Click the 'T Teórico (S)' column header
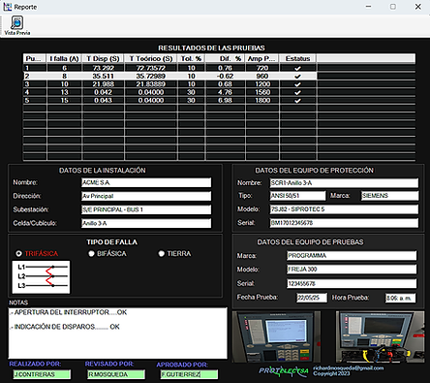The width and height of the screenshot is (430, 383). click(x=151, y=58)
